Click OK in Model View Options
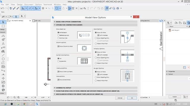This screenshot has width=190, height=106. (x=132, y=98)
